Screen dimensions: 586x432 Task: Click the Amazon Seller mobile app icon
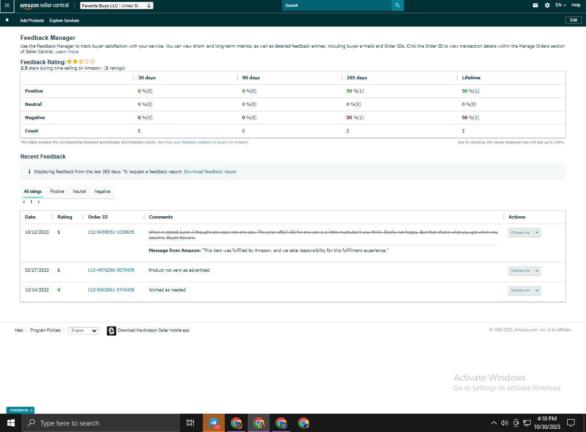[x=111, y=331]
